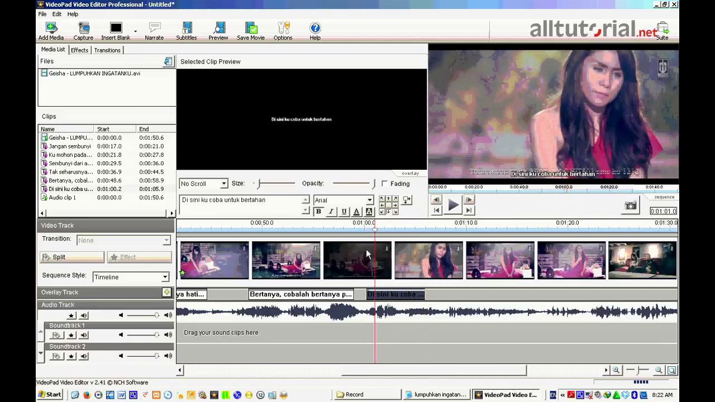Adjust Audio Track volume slider
715x402 pixels.
pos(142,315)
